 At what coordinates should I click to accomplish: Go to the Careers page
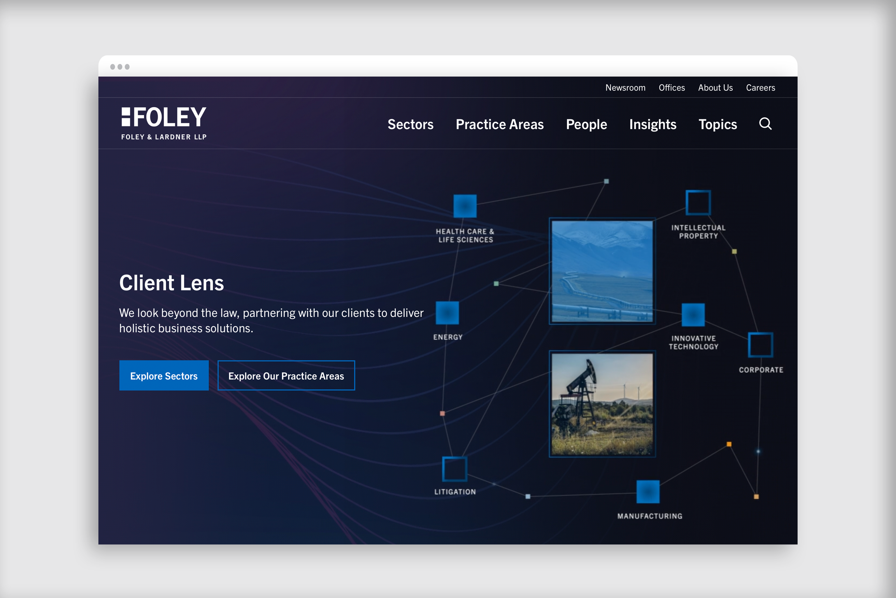761,88
